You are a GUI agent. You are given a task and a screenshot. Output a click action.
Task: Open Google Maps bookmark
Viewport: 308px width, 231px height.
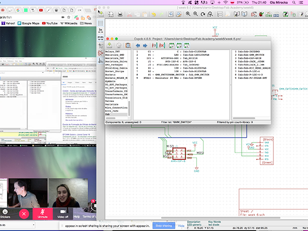coord(28,24)
